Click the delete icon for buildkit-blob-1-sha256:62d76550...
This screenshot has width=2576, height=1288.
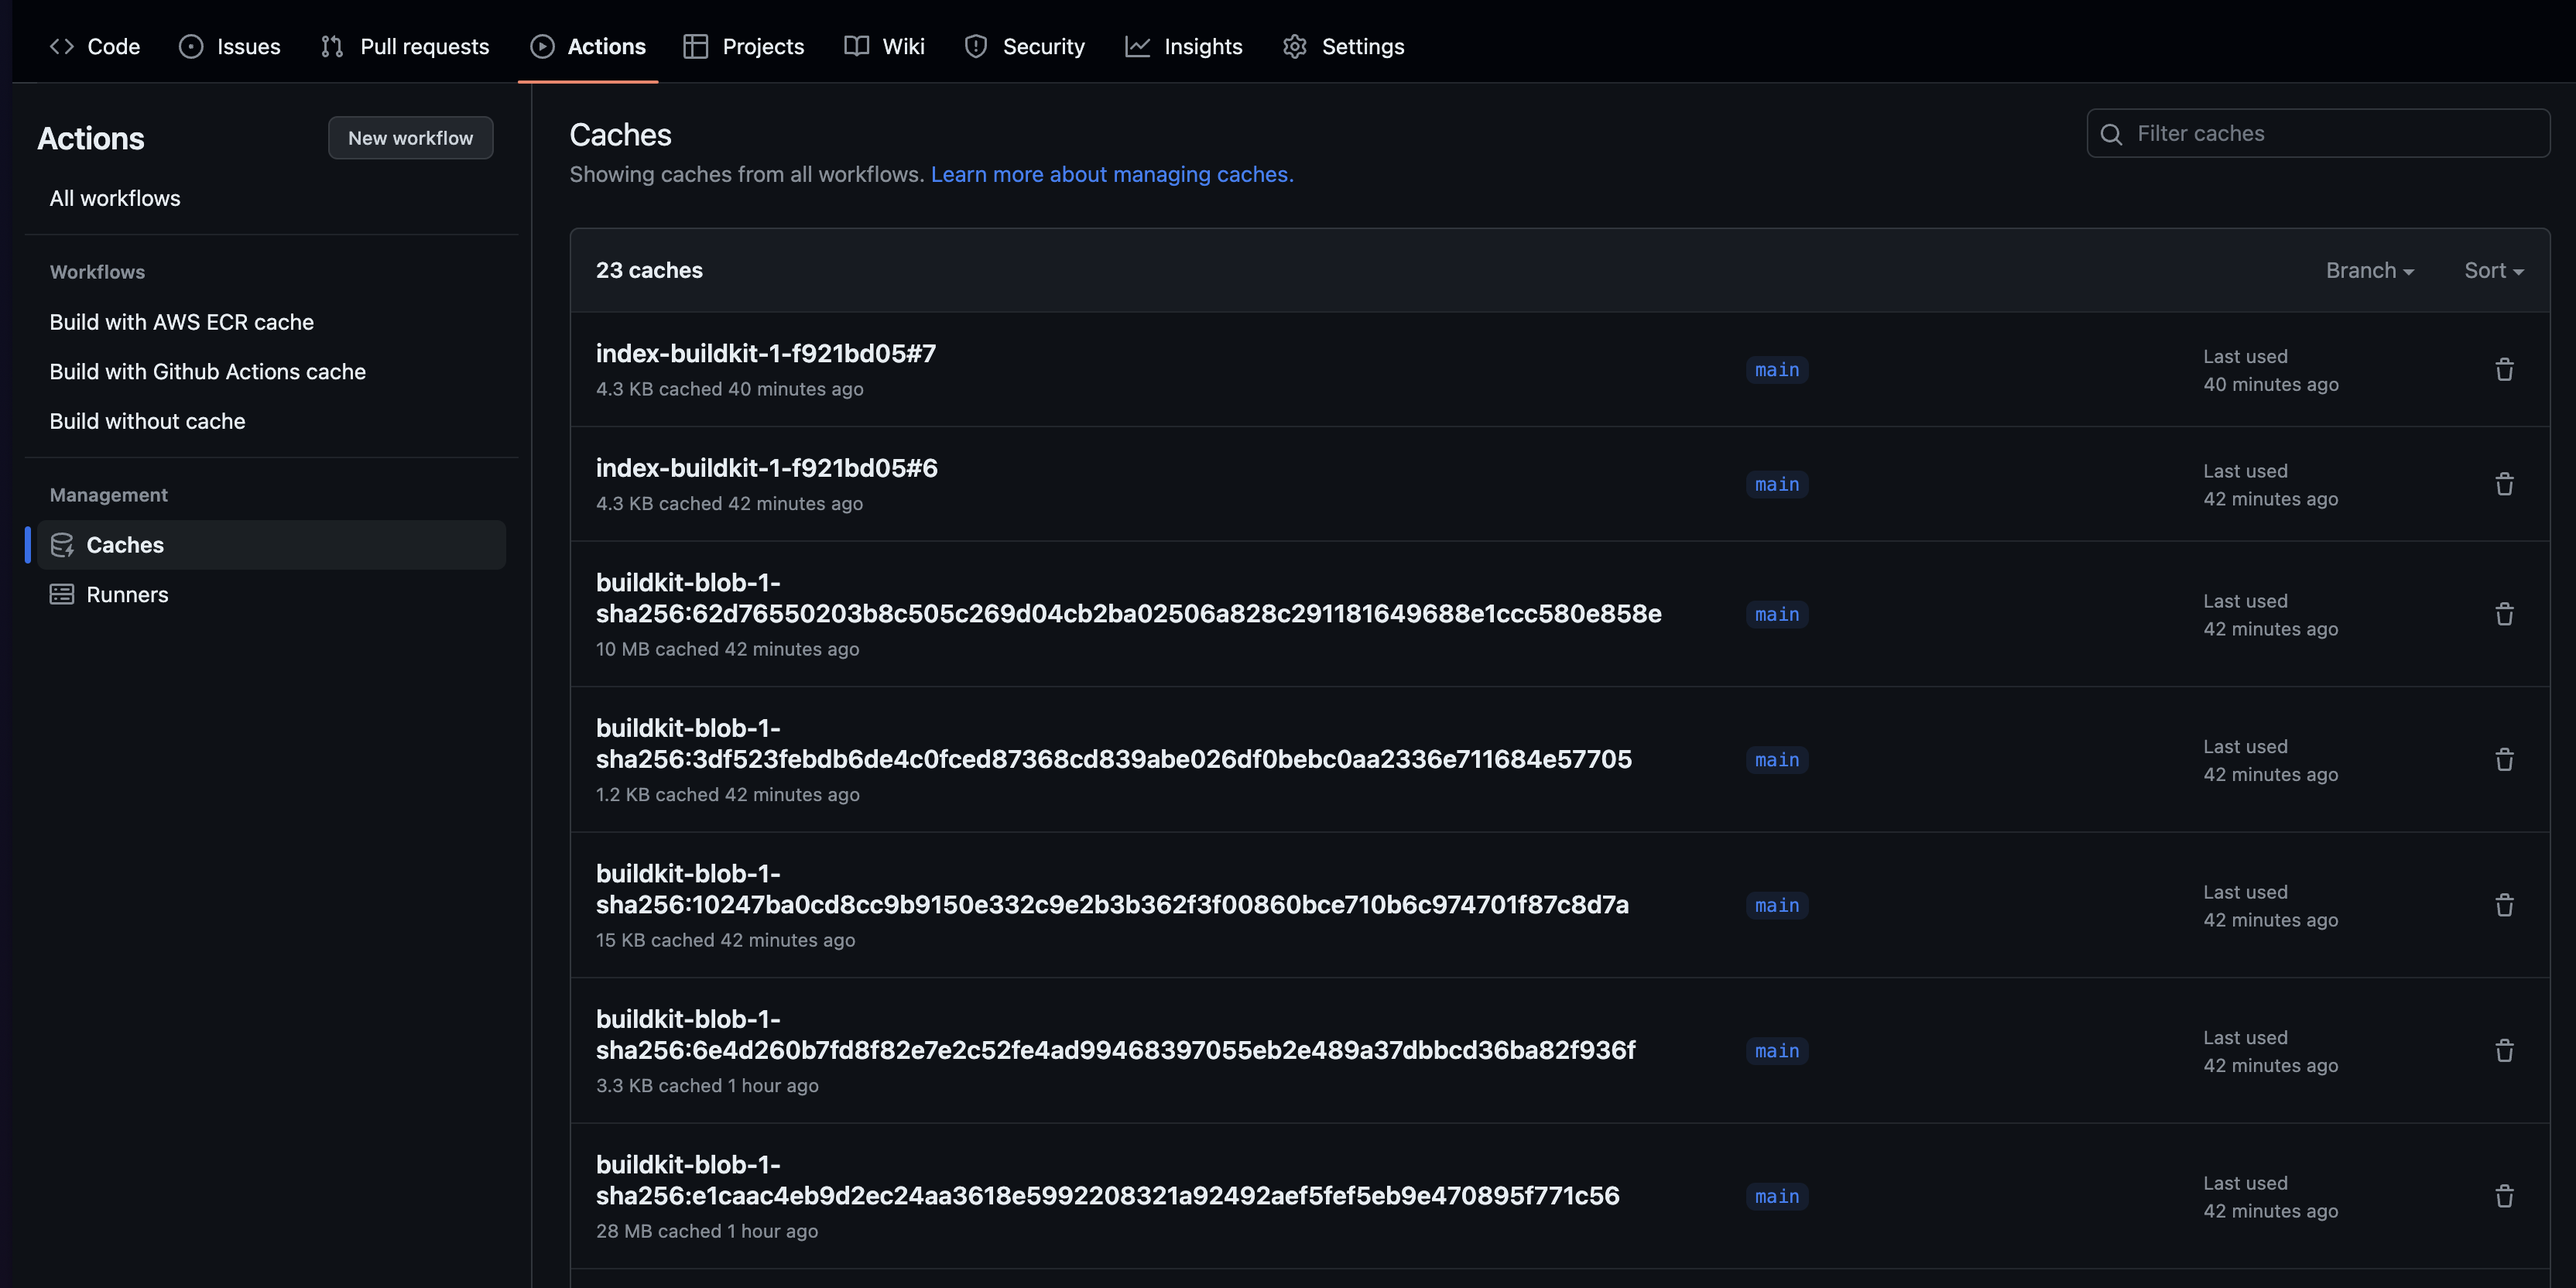2504,615
